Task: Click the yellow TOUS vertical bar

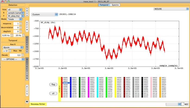Action: (59, 89)
